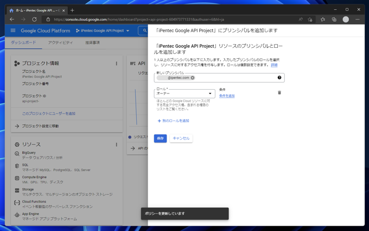The image size is (369, 231).
Task: Go back with the browser back arrow
Action: [12, 20]
